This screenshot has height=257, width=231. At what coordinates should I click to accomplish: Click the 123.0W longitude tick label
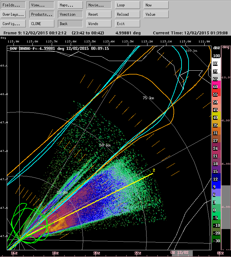tap(185, 41)
